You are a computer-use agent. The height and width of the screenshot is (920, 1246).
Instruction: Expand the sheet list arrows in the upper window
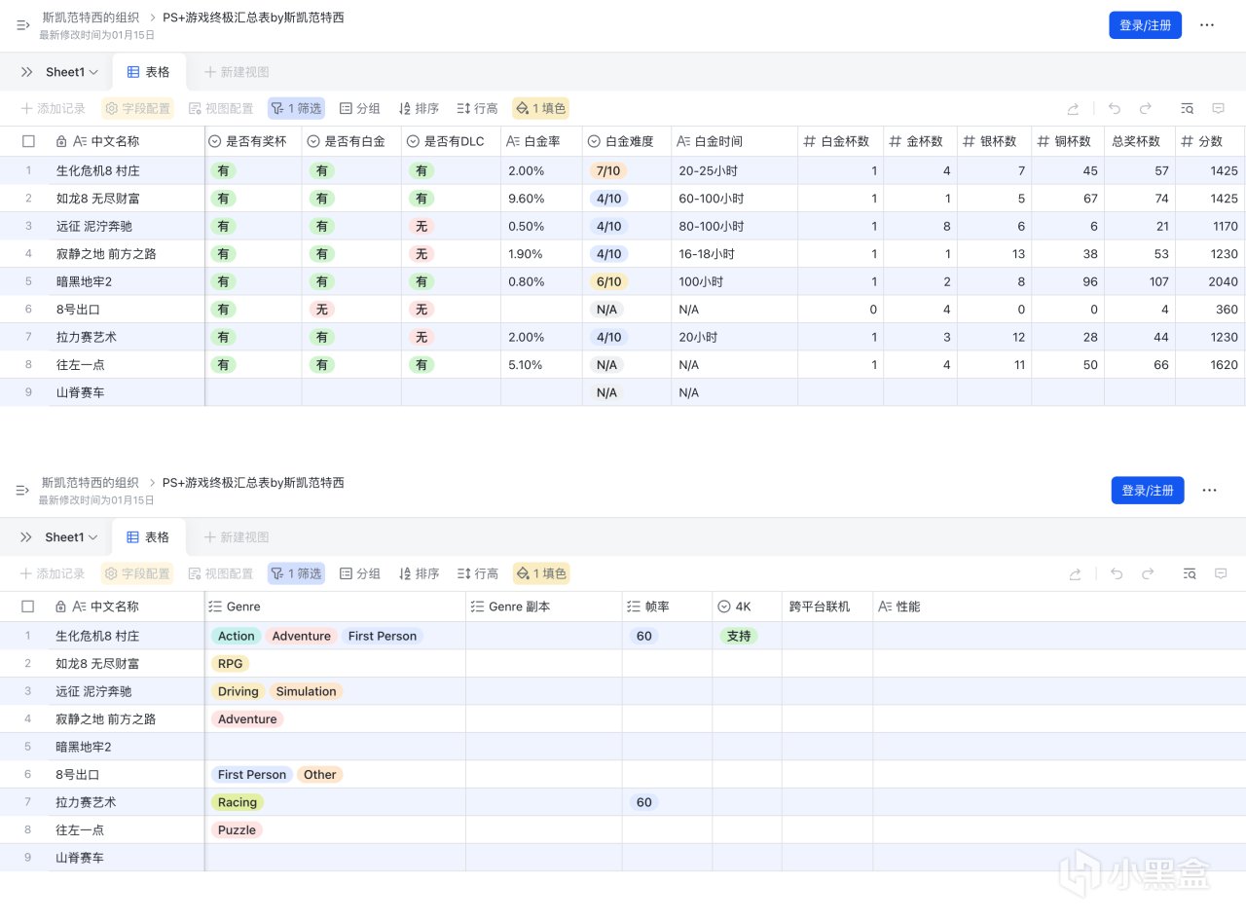26,72
